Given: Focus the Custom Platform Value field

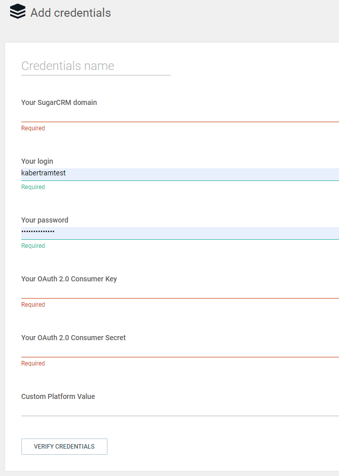Looking at the screenshot, I should [x=180, y=409].
